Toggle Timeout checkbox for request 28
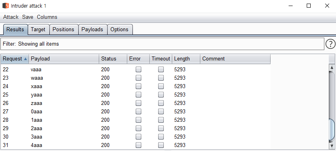This screenshot has height=151, width=336. [161, 120]
